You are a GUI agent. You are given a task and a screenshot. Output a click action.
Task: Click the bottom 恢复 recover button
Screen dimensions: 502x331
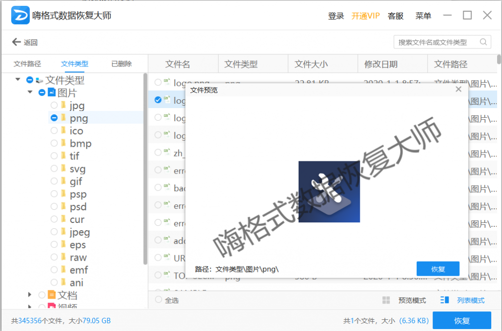[462, 320]
